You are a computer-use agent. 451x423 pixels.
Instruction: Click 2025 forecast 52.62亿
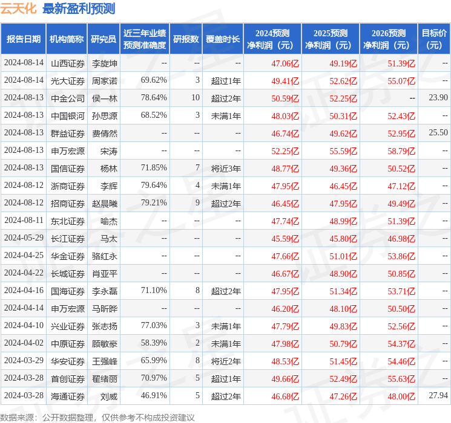pyautogui.click(x=343, y=81)
